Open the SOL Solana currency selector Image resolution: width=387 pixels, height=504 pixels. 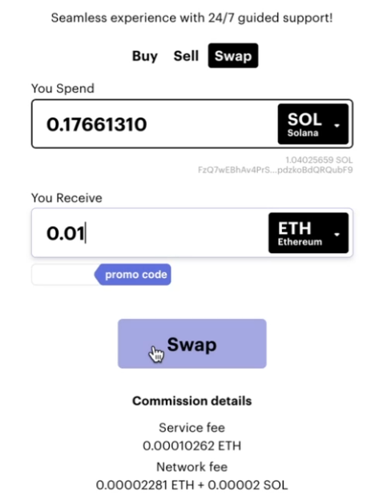313,124
